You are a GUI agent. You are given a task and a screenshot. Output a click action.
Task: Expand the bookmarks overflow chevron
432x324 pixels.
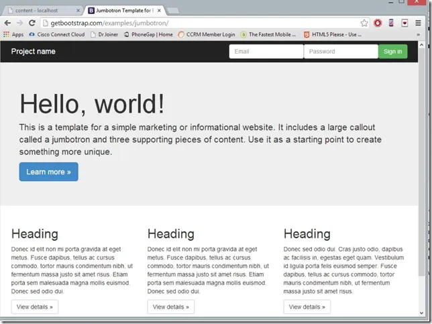click(418, 34)
